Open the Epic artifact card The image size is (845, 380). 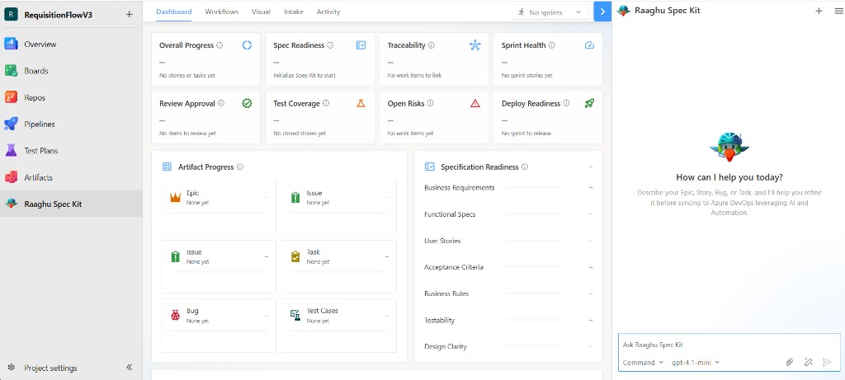tap(219, 208)
